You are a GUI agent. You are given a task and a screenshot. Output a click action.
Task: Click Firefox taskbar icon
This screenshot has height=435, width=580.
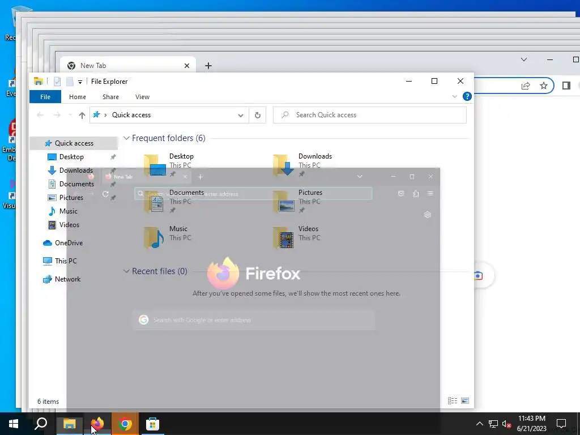97,424
